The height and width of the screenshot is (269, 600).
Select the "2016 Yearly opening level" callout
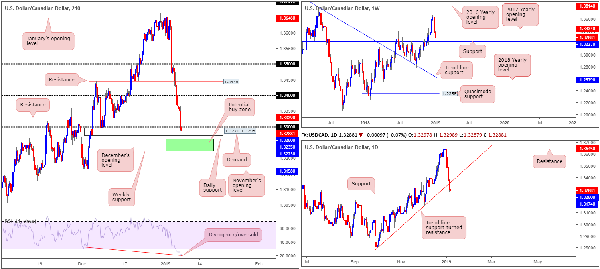[x=481, y=17]
